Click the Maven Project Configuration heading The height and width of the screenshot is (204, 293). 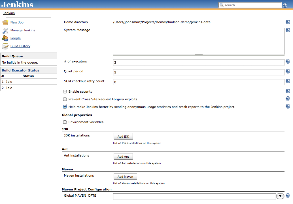click(x=87, y=189)
